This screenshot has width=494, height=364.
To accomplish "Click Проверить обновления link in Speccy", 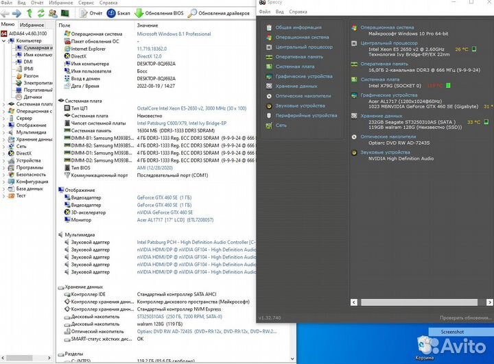I will (466, 317).
